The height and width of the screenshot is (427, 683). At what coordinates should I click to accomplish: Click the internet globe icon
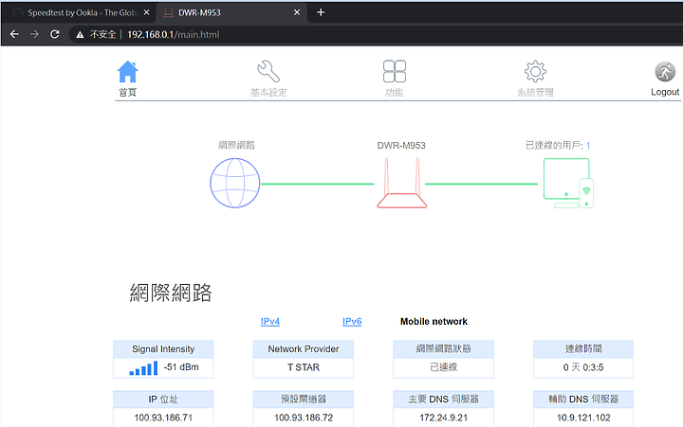(235, 183)
